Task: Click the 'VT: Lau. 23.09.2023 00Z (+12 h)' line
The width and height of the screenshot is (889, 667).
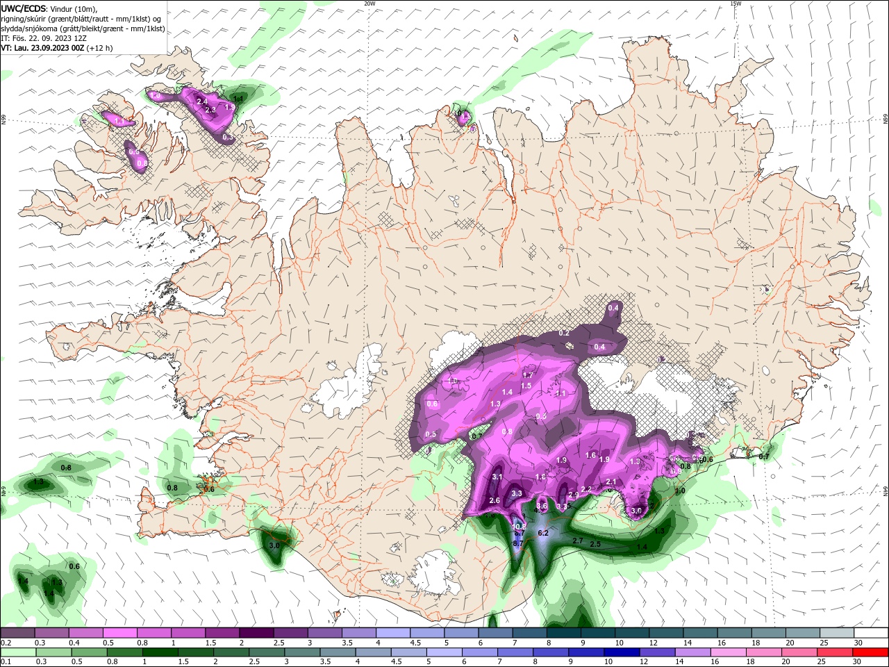Action: [56, 48]
